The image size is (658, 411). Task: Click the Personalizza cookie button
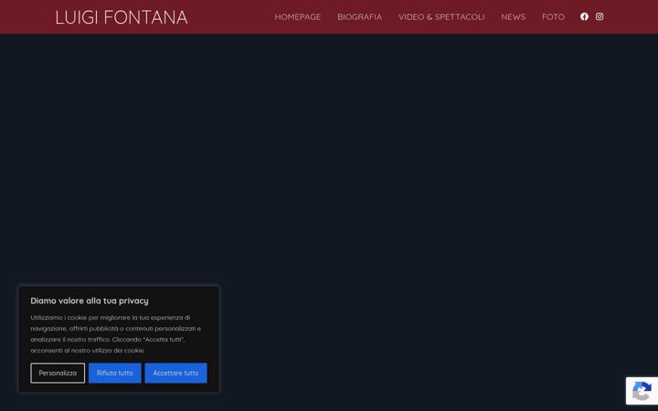coord(58,373)
